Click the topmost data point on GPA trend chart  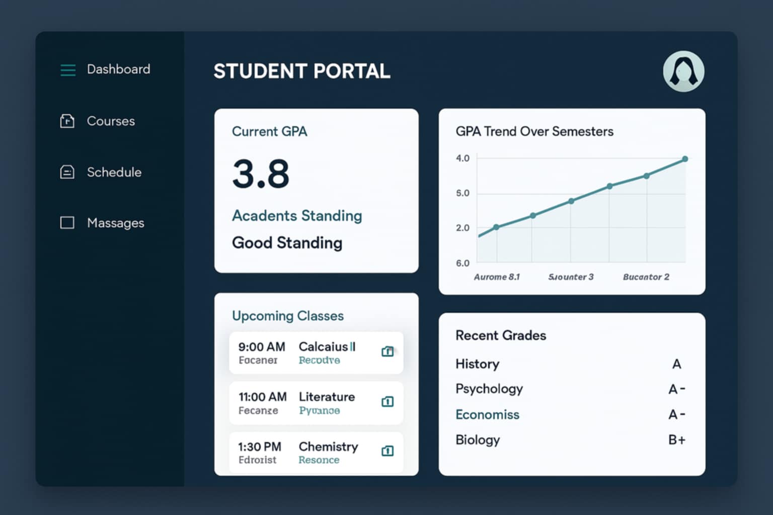pyautogui.click(x=684, y=158)
